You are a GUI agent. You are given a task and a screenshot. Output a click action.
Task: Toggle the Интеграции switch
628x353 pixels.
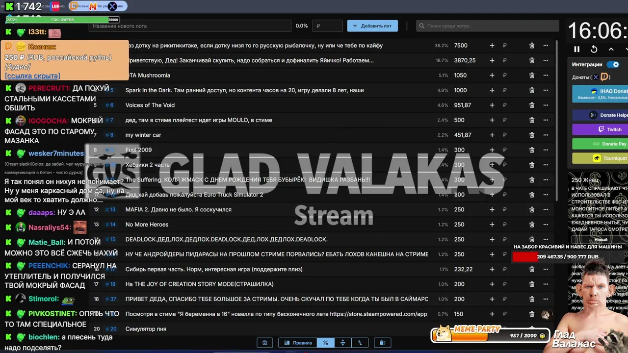pos(613,64)
